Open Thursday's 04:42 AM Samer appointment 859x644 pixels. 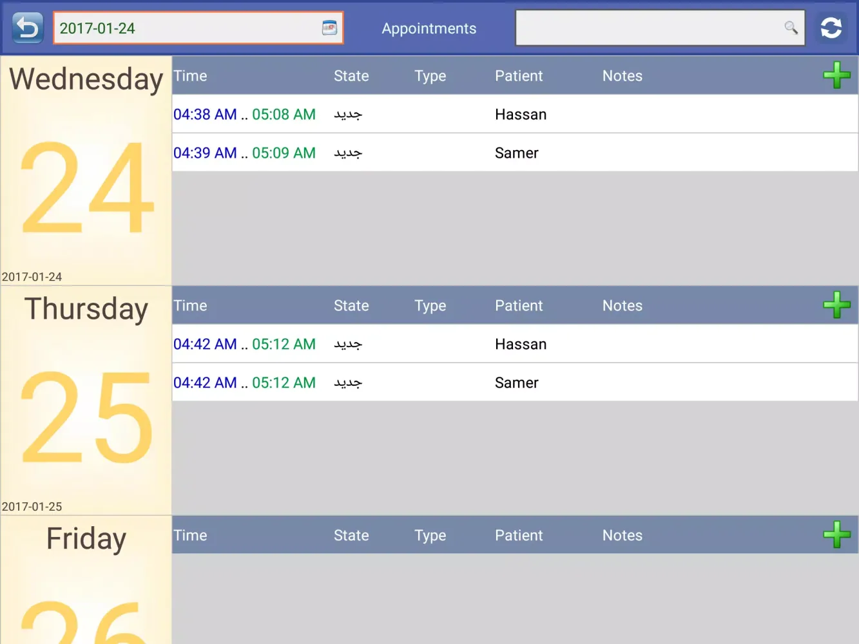tap(515, 383)
